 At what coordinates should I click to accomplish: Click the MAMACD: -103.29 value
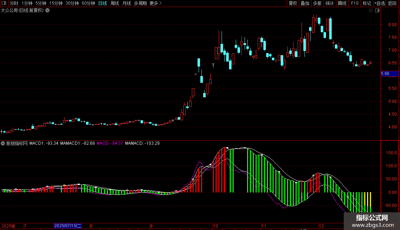[x=142, y=143]
